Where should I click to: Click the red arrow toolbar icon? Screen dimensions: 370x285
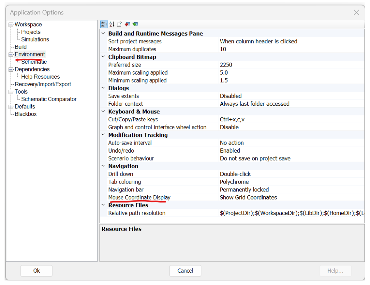(127, 24)
